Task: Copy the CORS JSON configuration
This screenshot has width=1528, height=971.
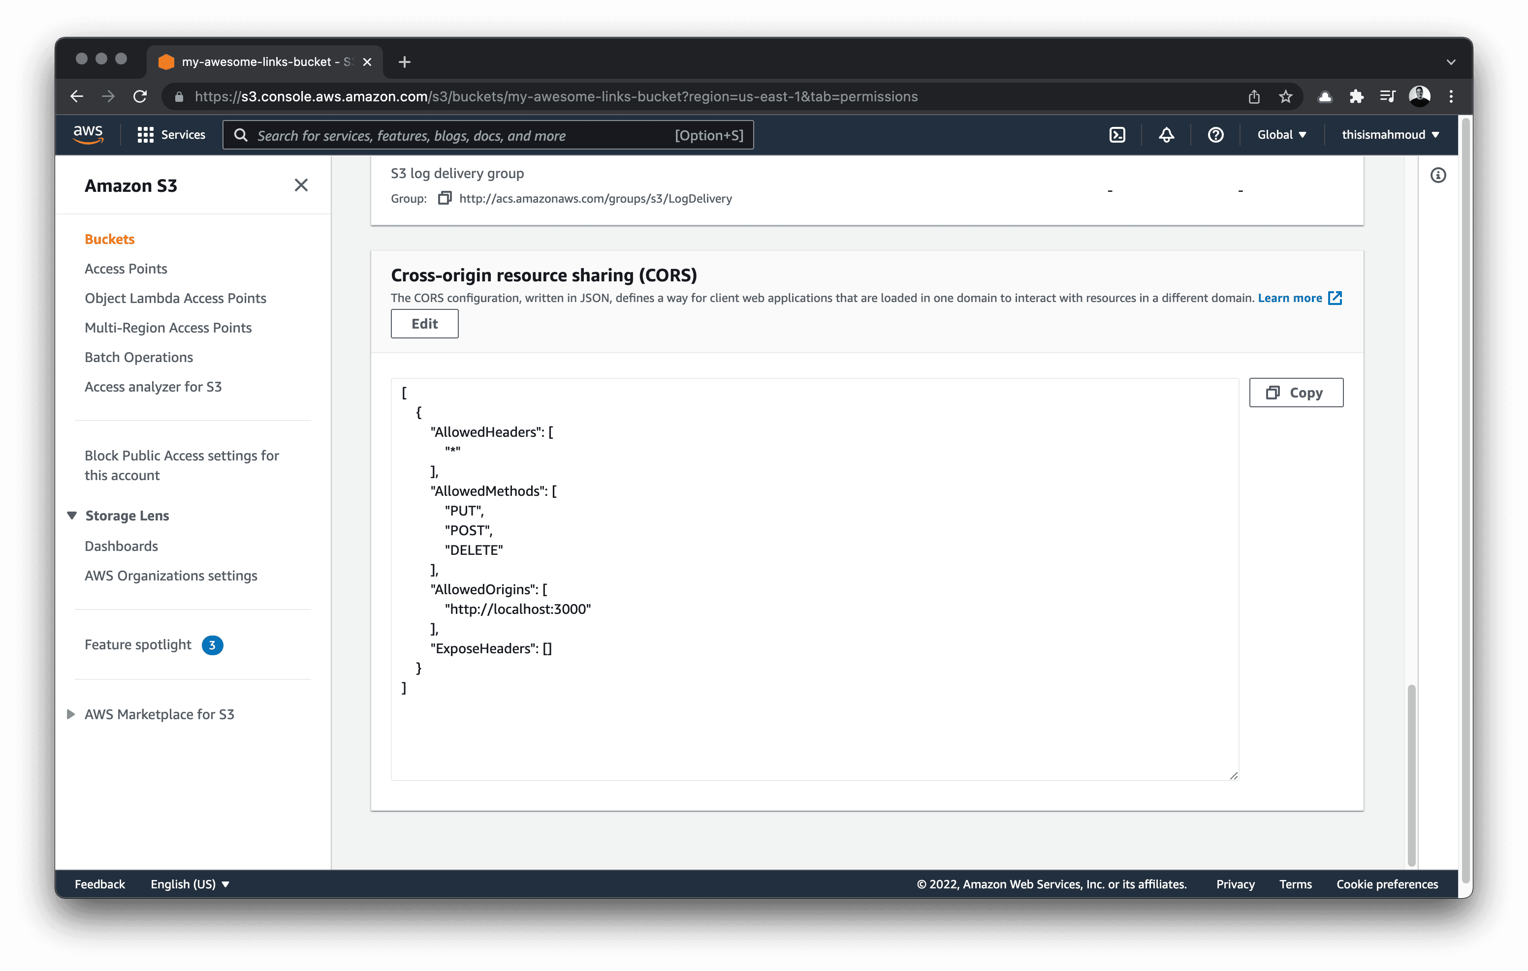Action: click(x=1296, y=393)
